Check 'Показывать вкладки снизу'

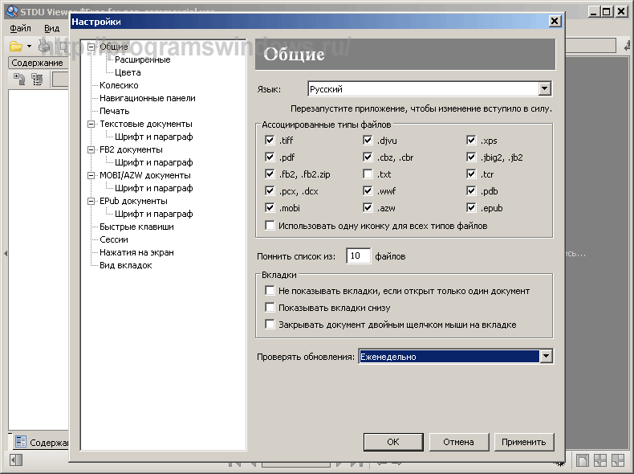(270, 307)
